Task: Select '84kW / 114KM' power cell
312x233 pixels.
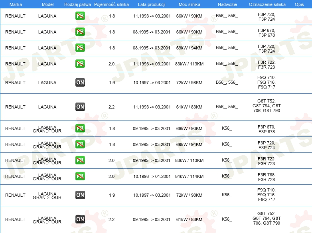Action: coord(189,176)
